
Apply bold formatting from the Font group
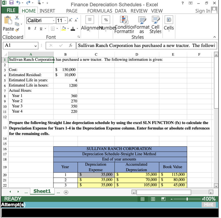point(29,28)
